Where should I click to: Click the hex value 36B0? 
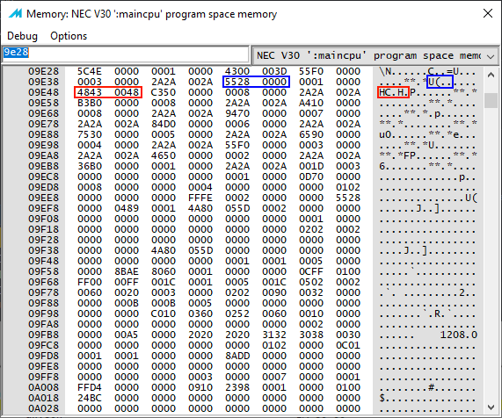point(90,166)
